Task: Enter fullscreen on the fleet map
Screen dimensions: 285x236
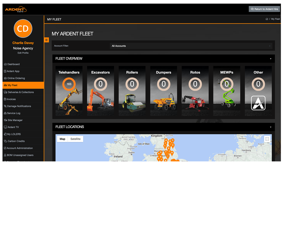Action: pos(267,139)
